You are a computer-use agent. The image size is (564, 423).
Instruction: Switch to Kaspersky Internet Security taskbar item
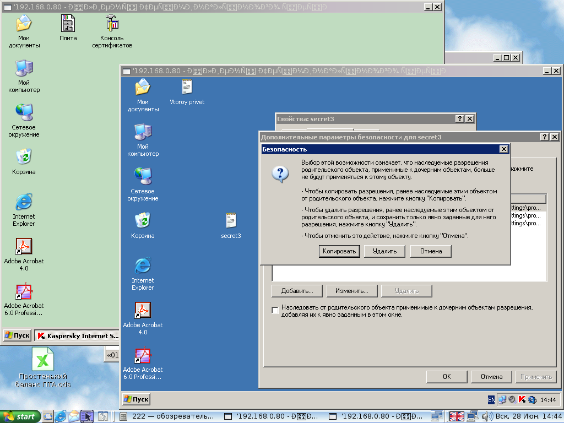point(77,335)
